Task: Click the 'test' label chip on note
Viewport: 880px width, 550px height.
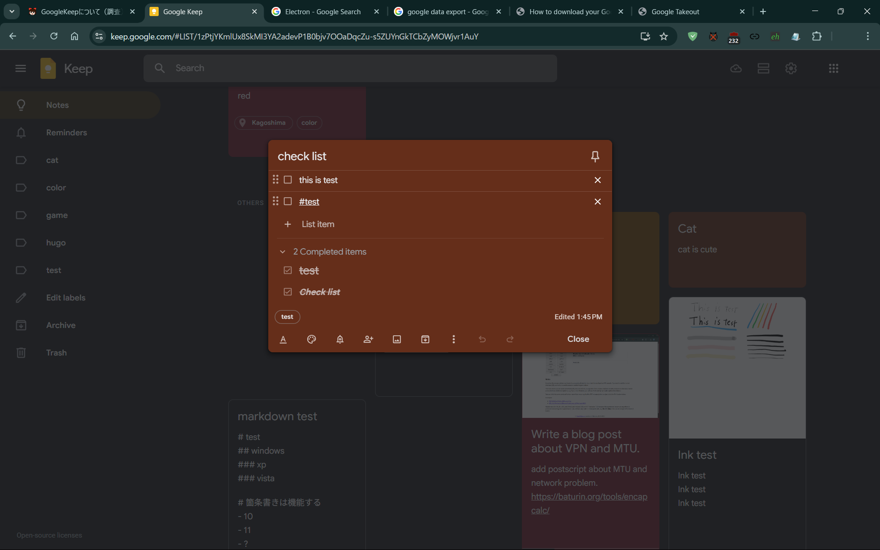Action: tap(287, 317)
